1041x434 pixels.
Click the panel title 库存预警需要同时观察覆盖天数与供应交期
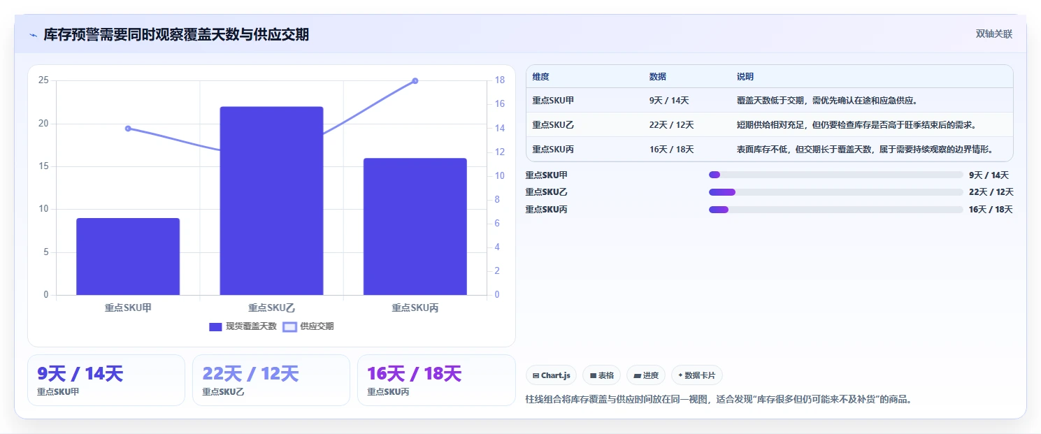click(x=176, y=34)
